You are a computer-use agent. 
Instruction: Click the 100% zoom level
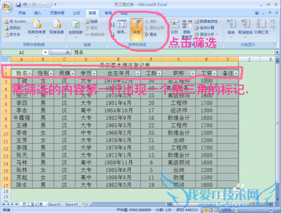tap(226, 210)
